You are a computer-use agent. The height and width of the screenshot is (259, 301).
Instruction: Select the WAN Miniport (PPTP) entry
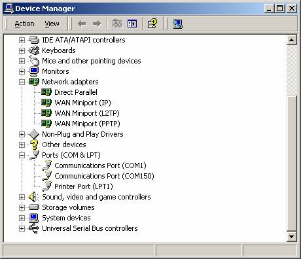pos(87,124)
